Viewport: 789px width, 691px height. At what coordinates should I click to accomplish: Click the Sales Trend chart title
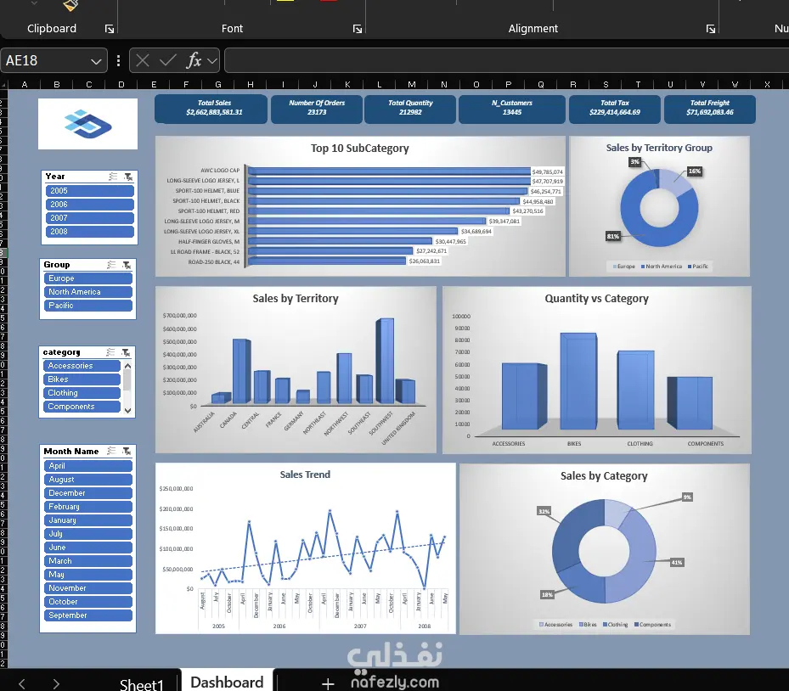point(305,475)
